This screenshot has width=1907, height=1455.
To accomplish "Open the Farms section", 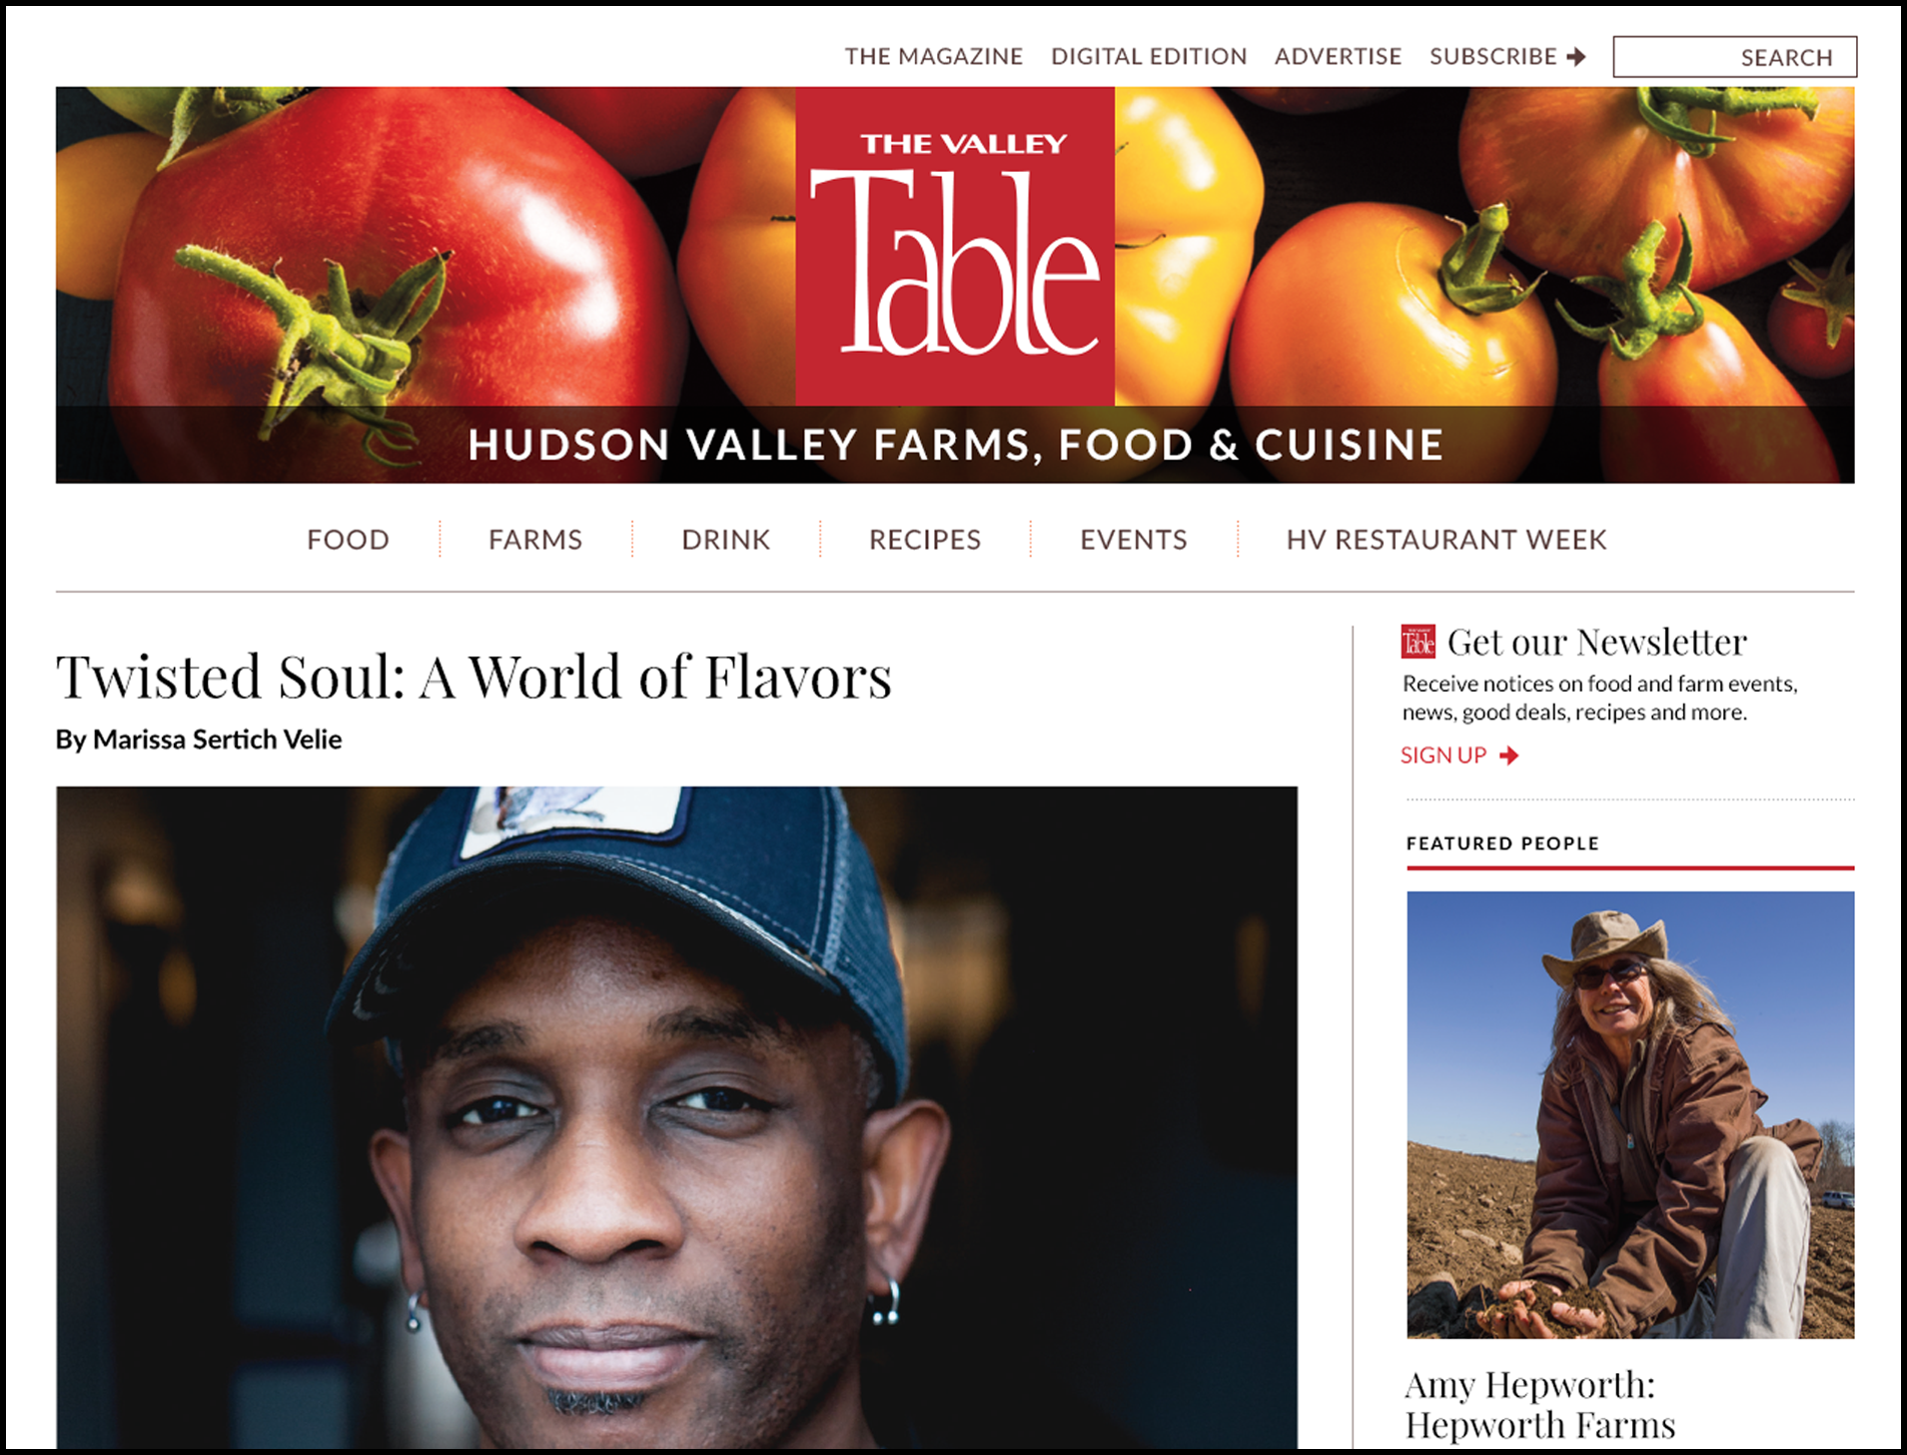I will 535,540.
